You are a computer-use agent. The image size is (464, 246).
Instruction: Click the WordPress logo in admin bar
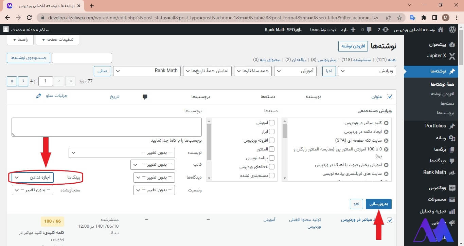pos(452,30)
